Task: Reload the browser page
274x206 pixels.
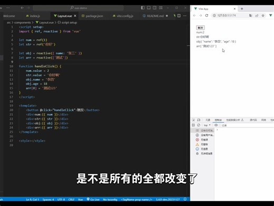Action: [x=207, y=15]
